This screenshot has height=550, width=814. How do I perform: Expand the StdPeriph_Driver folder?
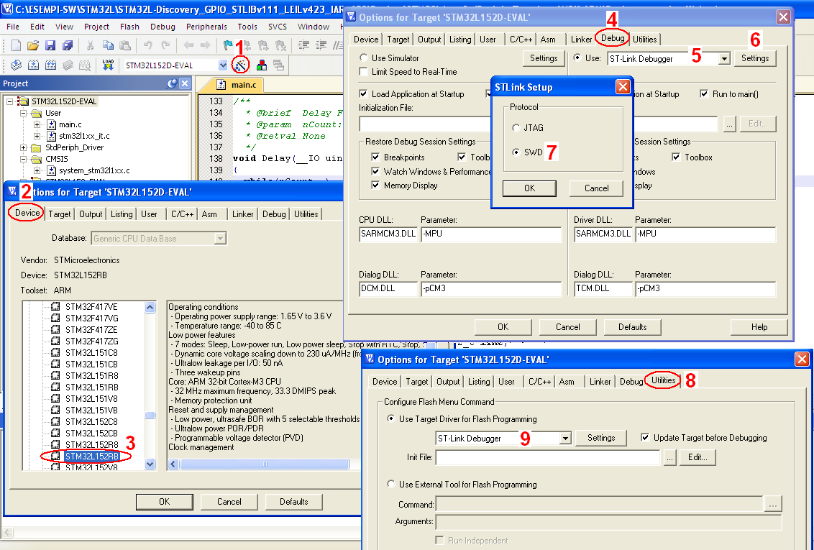[x=23, y=147]
